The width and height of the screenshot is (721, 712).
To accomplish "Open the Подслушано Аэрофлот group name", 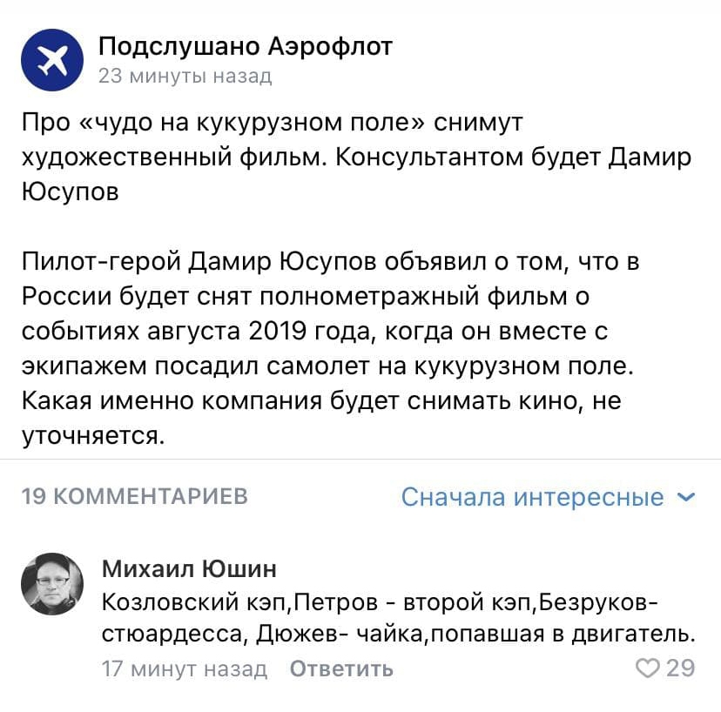I will point(245,46).
